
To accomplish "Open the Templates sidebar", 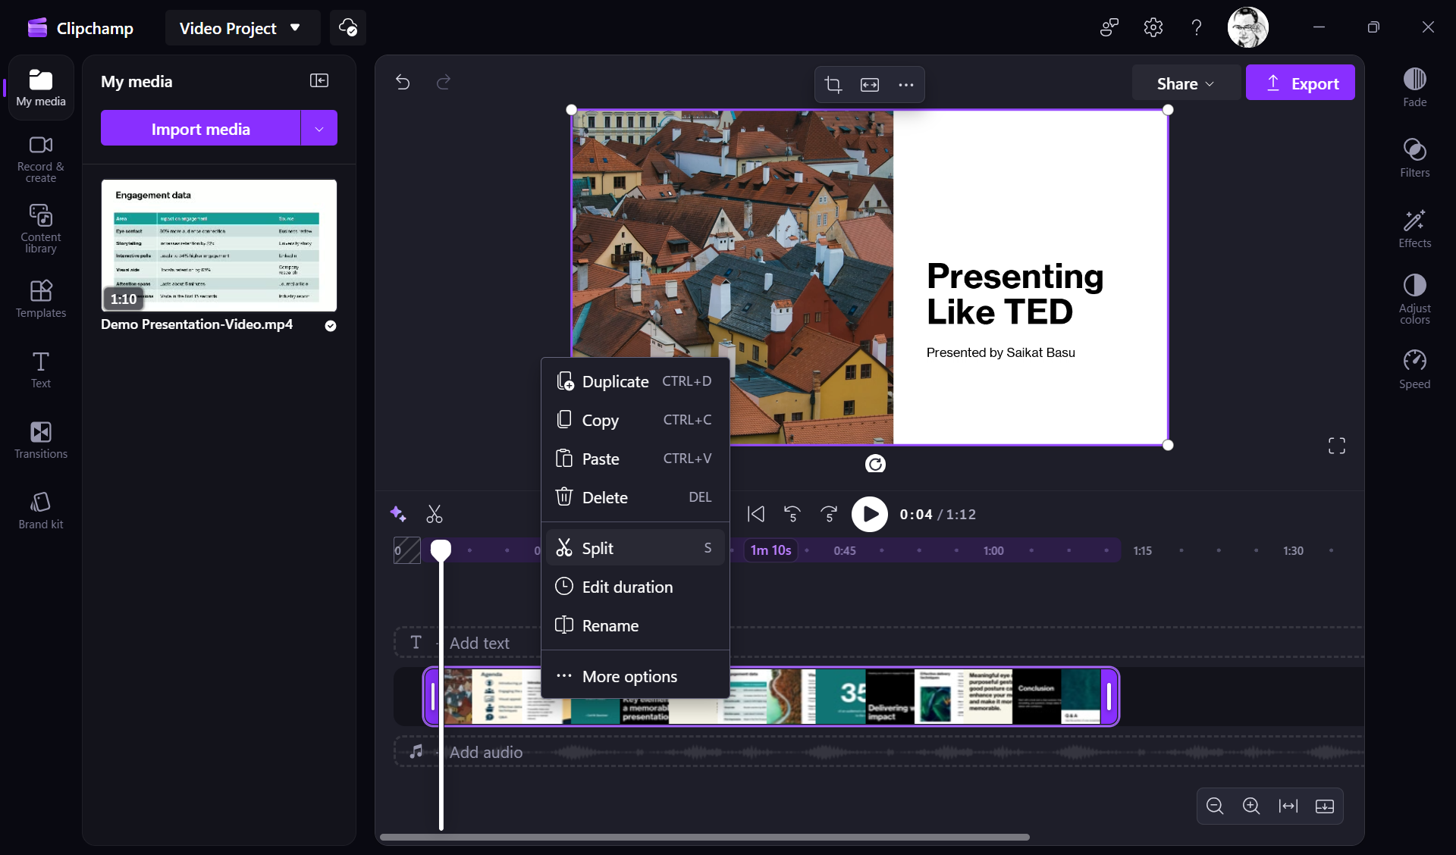I will (x=41, y=299).
